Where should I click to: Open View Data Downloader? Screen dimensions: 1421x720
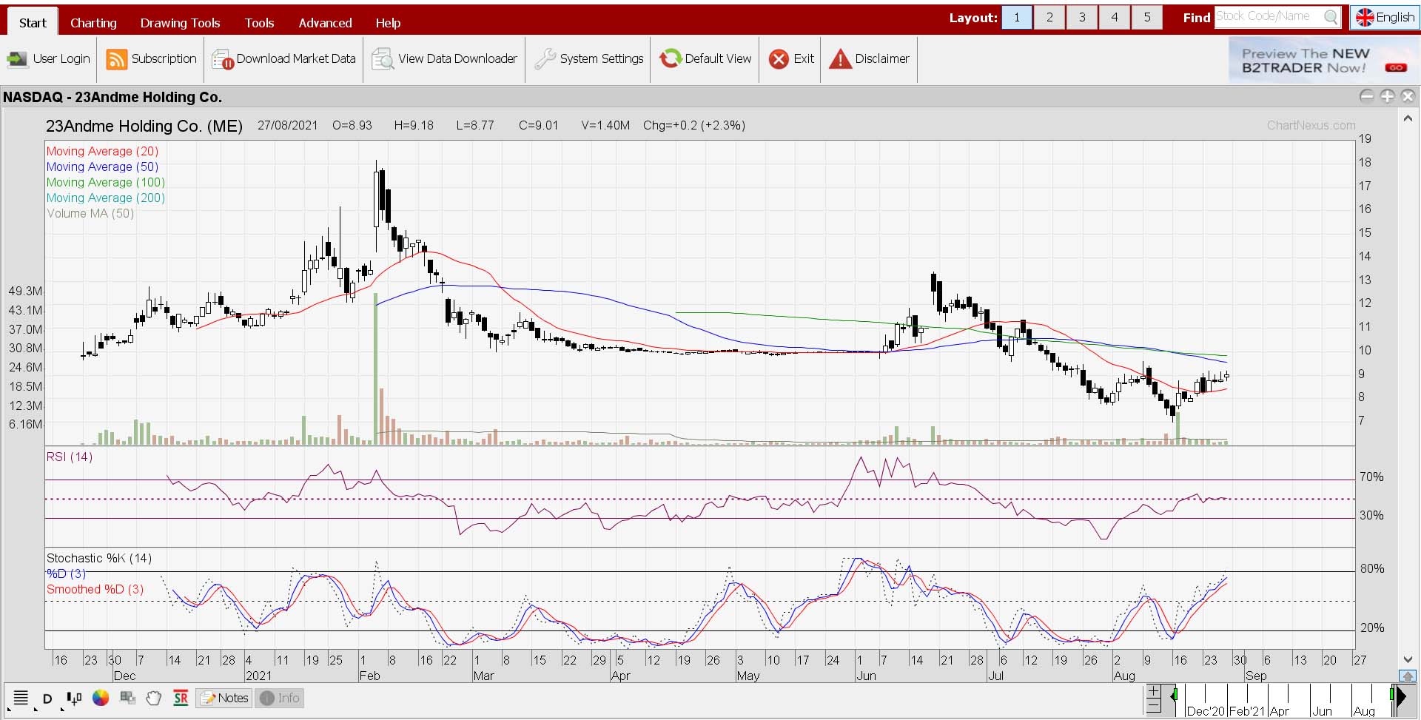click(x=444, y=59)
